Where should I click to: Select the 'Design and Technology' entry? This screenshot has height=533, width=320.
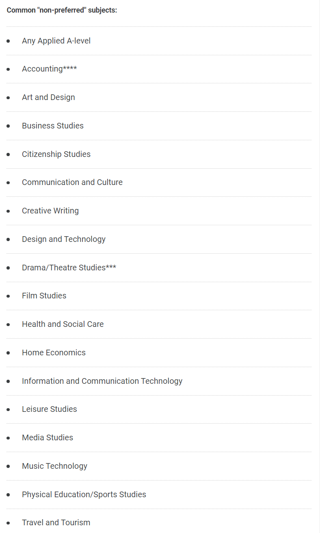pos(64,239)
